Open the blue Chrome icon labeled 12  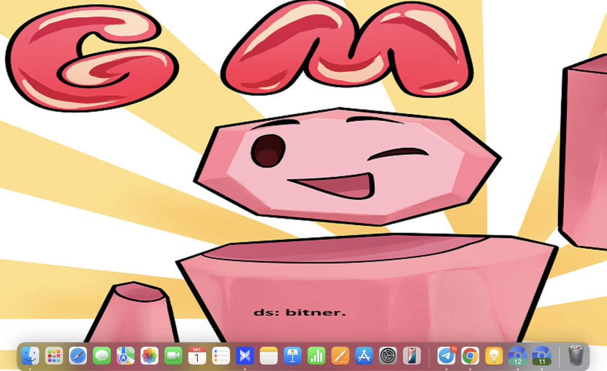point(518,356)
